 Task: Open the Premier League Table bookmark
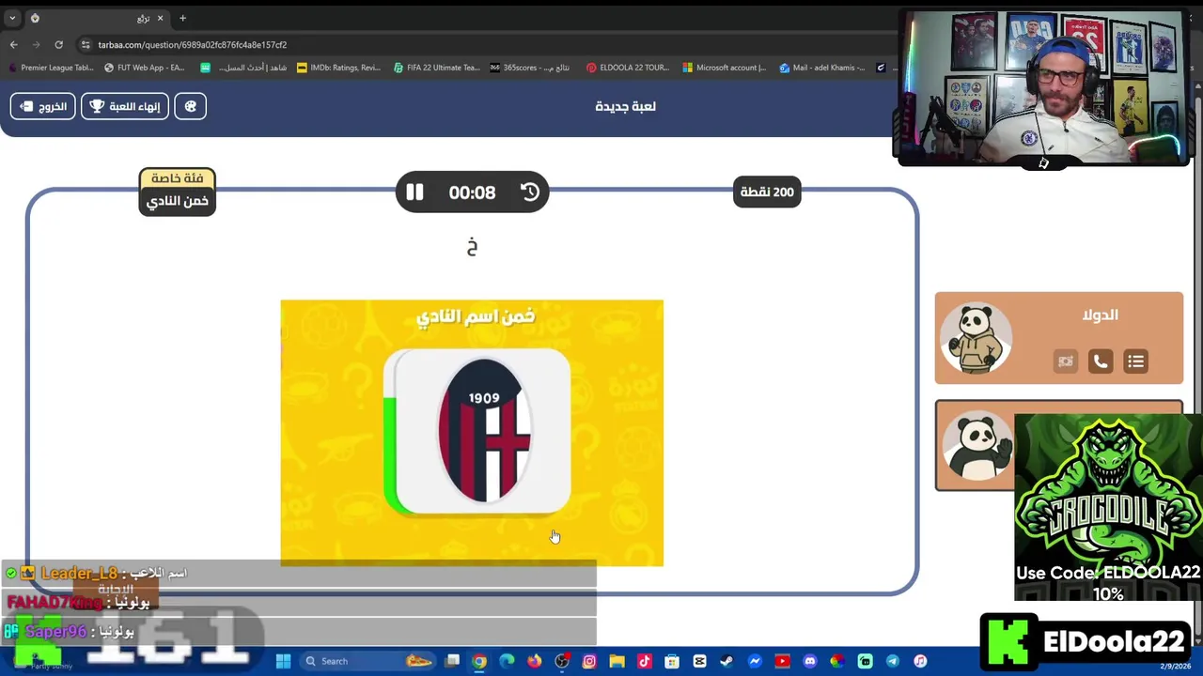(51, 68)
